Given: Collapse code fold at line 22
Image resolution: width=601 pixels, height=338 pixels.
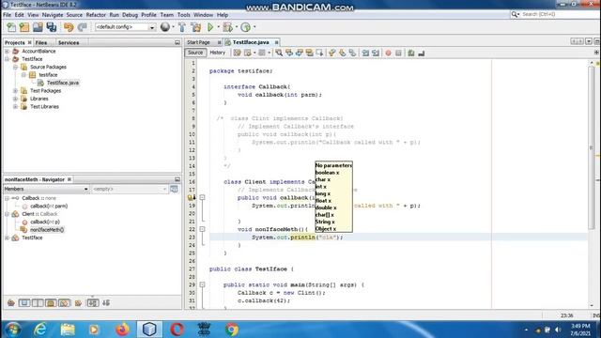Looking at the screenshot, I should pos(202,229).
